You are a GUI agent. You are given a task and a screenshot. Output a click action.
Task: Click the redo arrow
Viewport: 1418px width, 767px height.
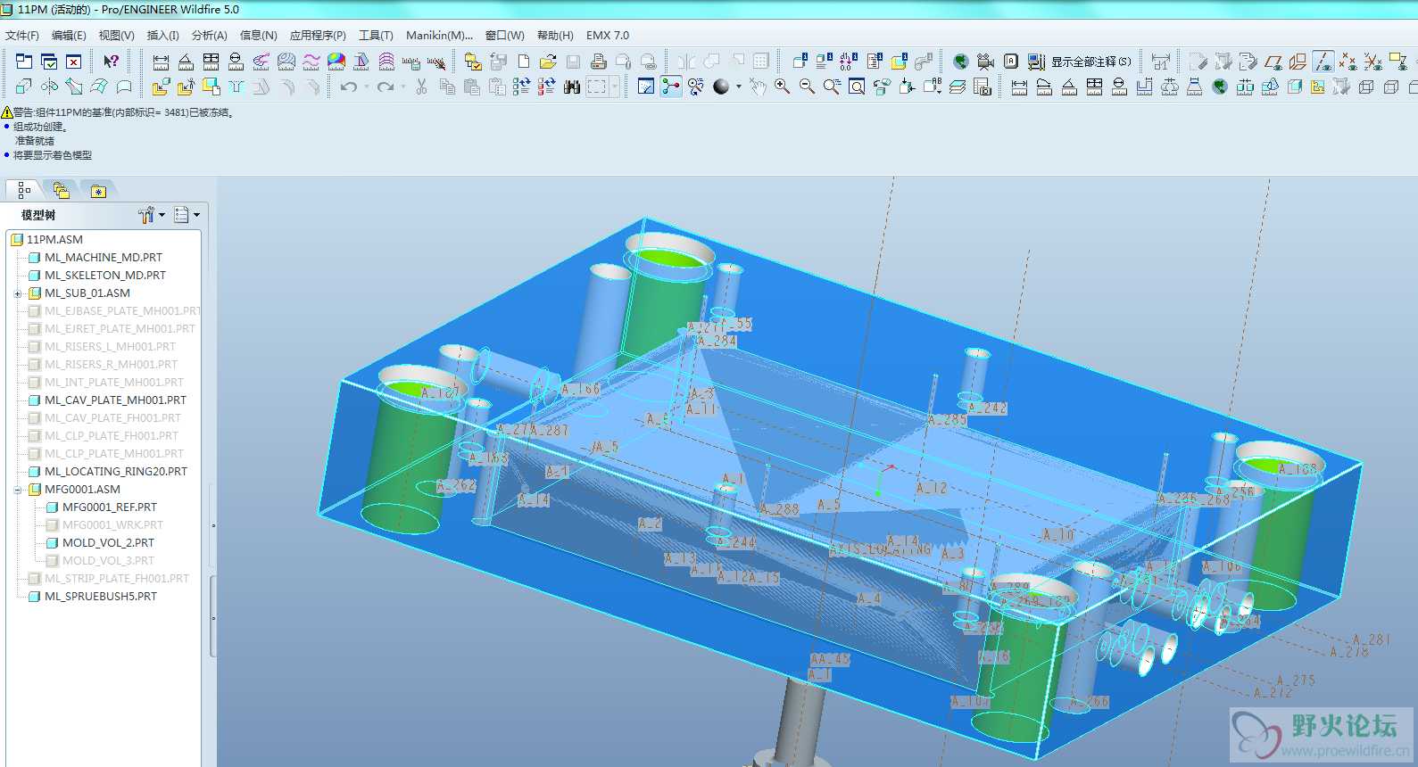pyautogui.click(x=385, y=87)
